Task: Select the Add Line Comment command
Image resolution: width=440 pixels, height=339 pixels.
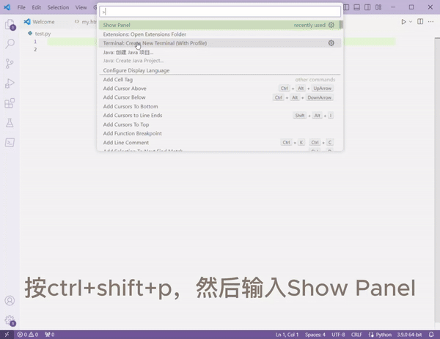Action: click(220, 142)
